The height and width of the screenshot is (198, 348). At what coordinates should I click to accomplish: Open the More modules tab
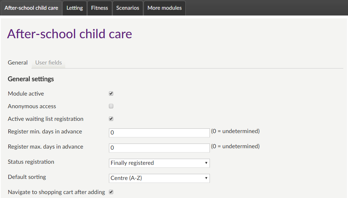(164, 8)
